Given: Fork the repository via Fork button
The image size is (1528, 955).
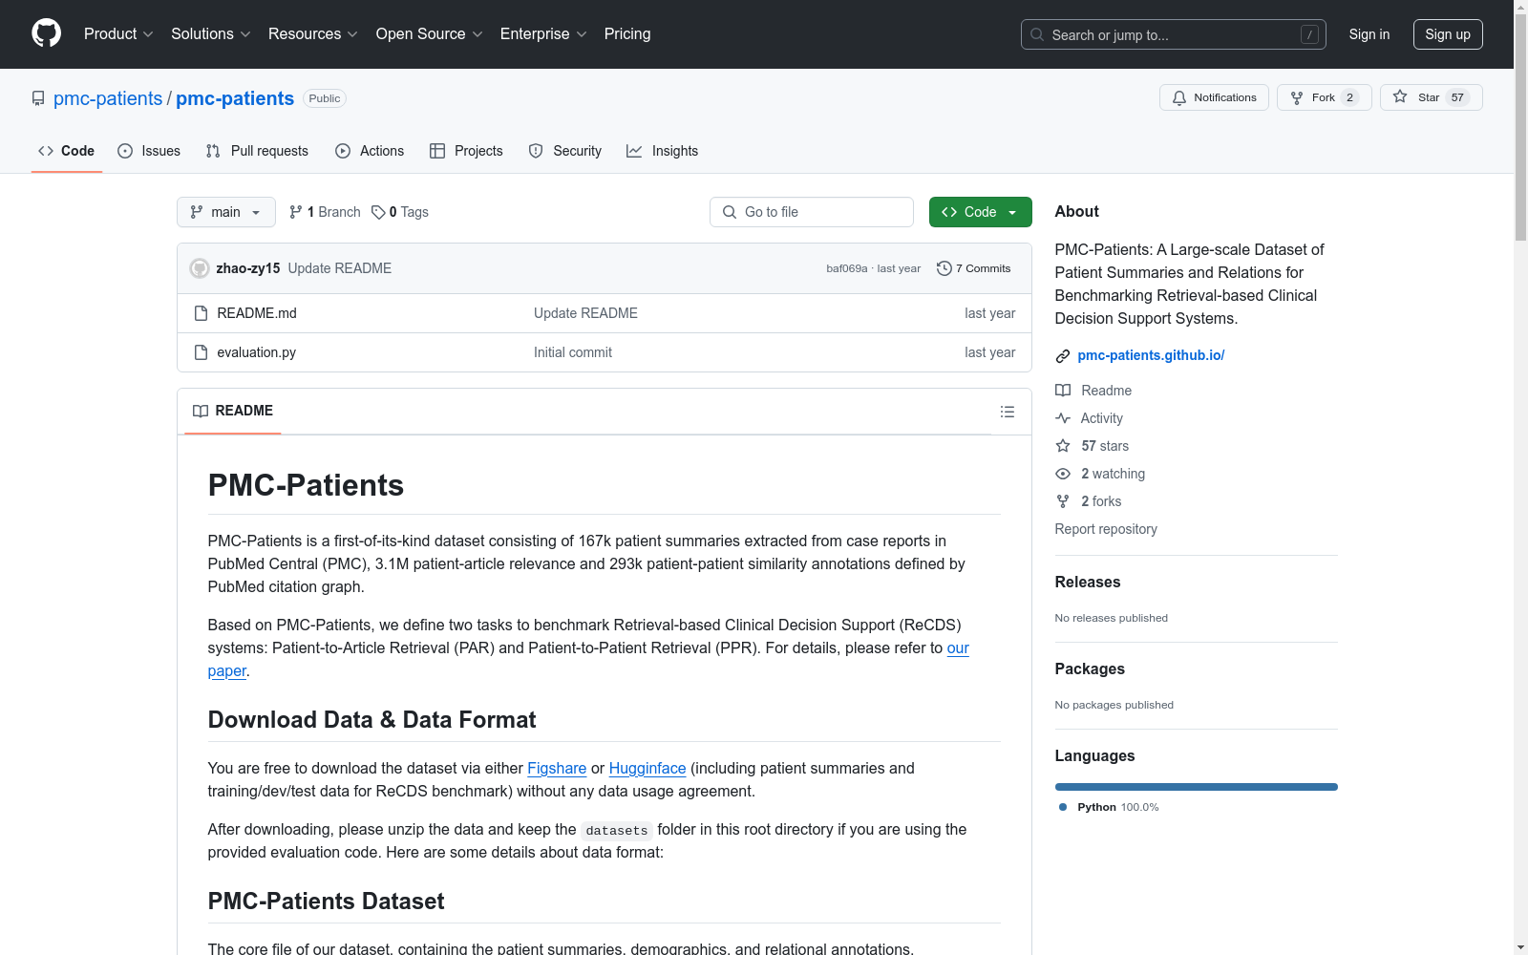Looking at the screenshot, I should pyautogui.click(x=1324, y=97).
